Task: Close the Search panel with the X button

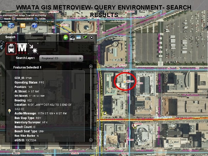Action: tap(92, 37)
